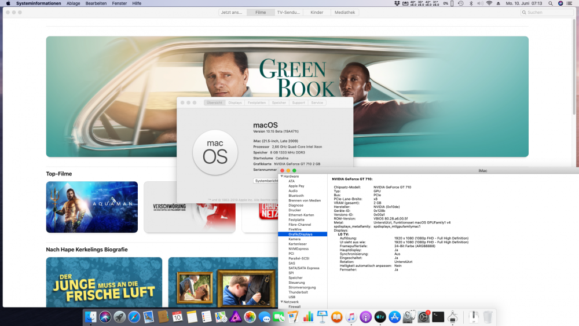Open Disk Utility stethoscope icon in dock
This screenshot has width=579, height=326.
409,317
